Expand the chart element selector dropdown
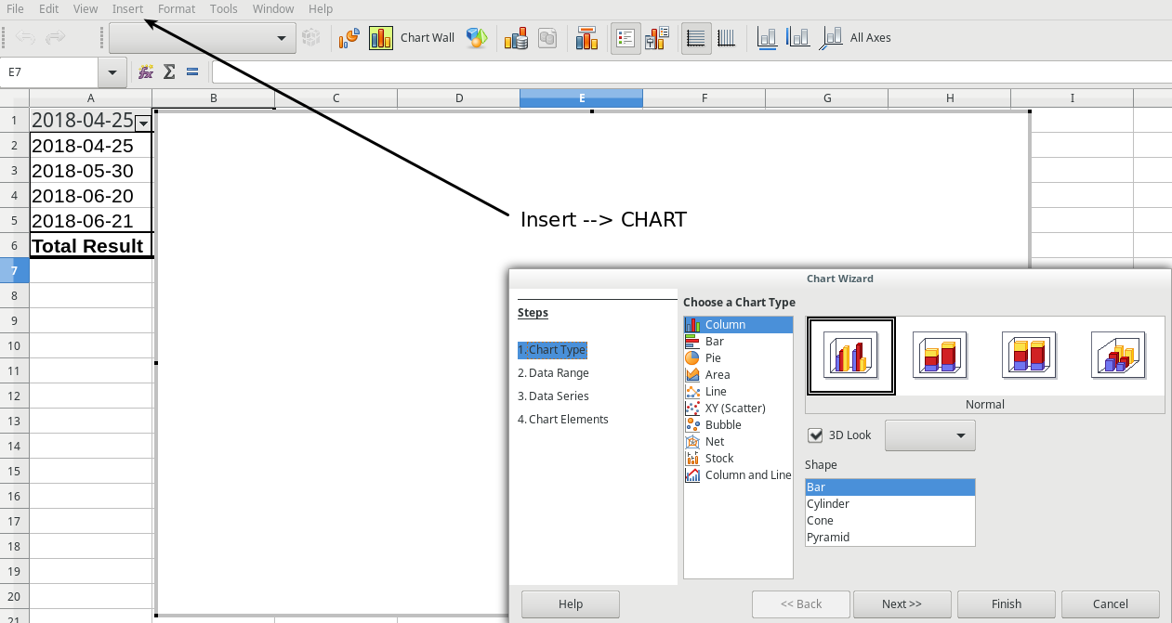 coord(281,38)
